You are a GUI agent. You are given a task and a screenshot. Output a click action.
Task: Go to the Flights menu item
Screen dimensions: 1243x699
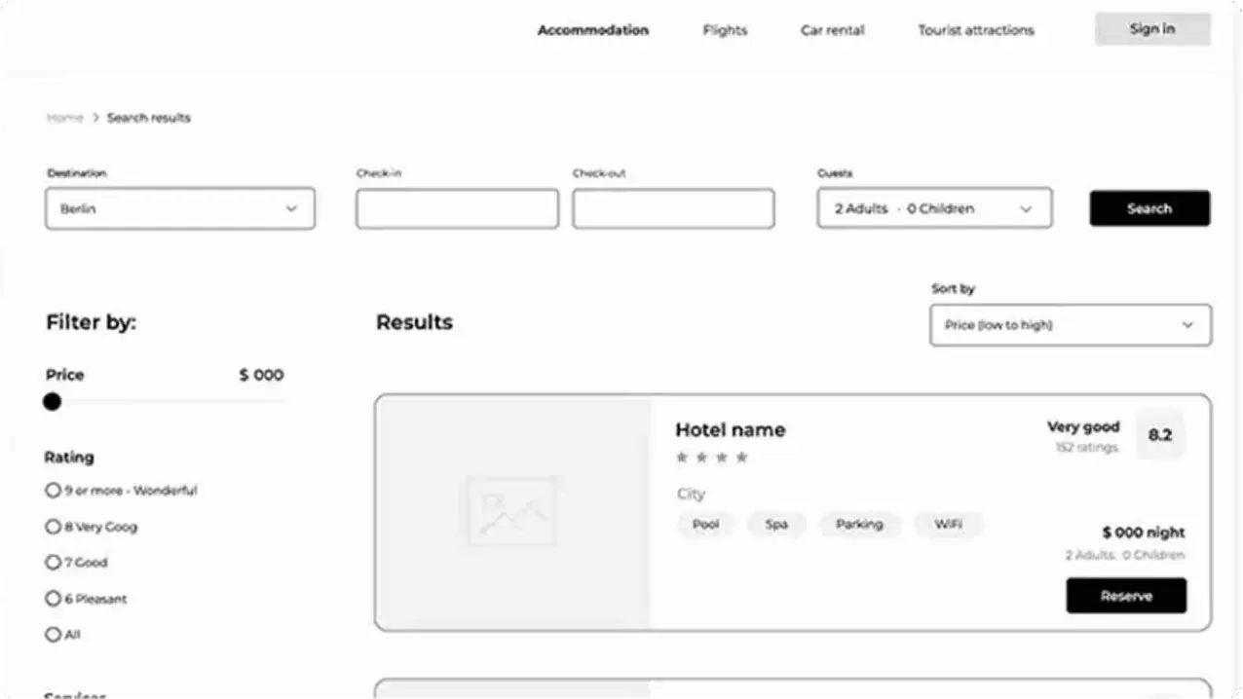(725, 30)
